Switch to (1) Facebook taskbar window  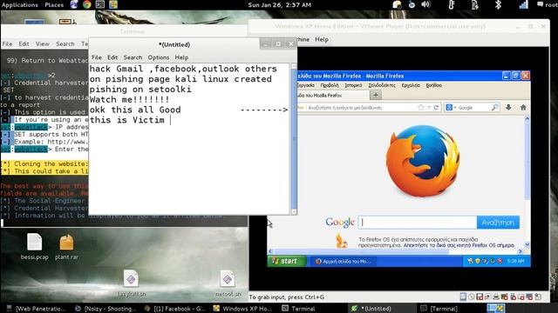(x=174, y=309)
